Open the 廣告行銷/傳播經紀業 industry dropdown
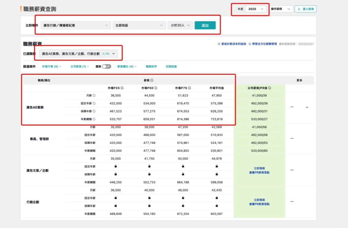 [75, 25]
